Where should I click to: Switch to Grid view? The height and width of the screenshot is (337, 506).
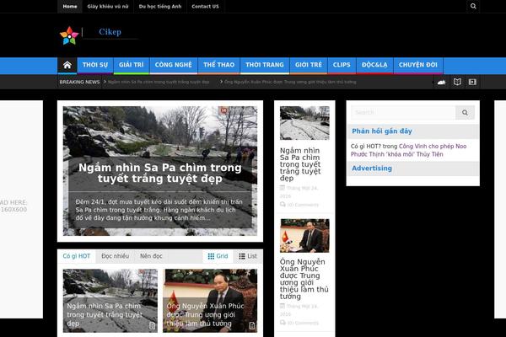tap(218, 256)
